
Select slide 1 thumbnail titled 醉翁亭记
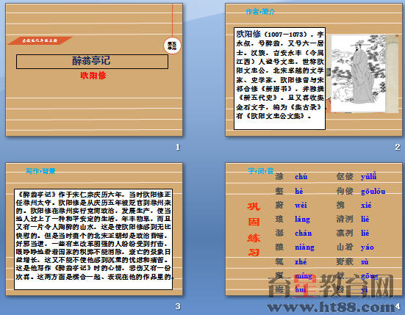click(x=94, y=70)
